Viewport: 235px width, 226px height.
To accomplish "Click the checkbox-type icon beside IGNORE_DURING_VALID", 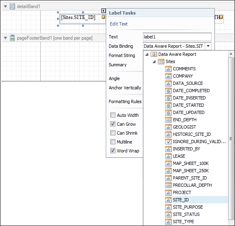I will [168, 142].
